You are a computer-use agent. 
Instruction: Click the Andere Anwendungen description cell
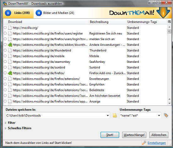tap(107, 45)
